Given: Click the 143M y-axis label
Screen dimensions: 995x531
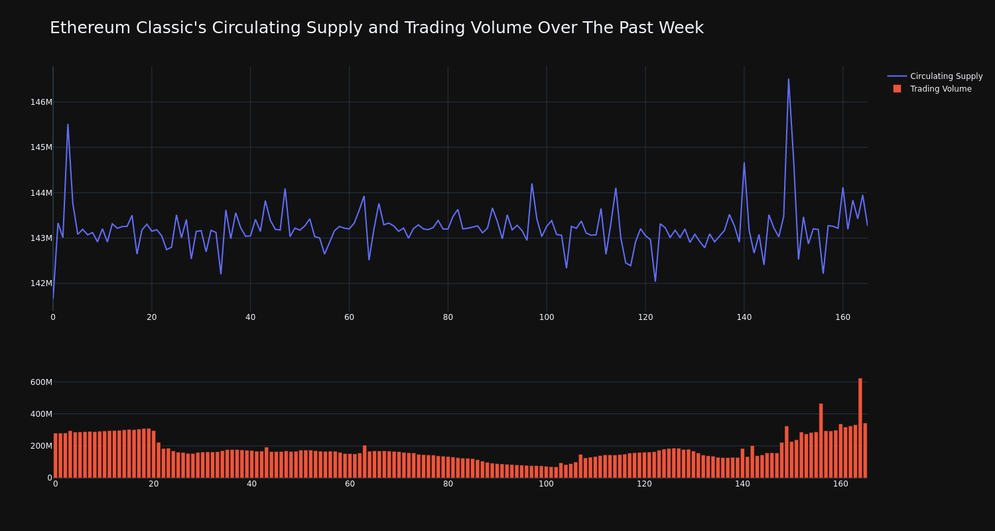Looking at the screenshot, I should click(x=41, y=238).
